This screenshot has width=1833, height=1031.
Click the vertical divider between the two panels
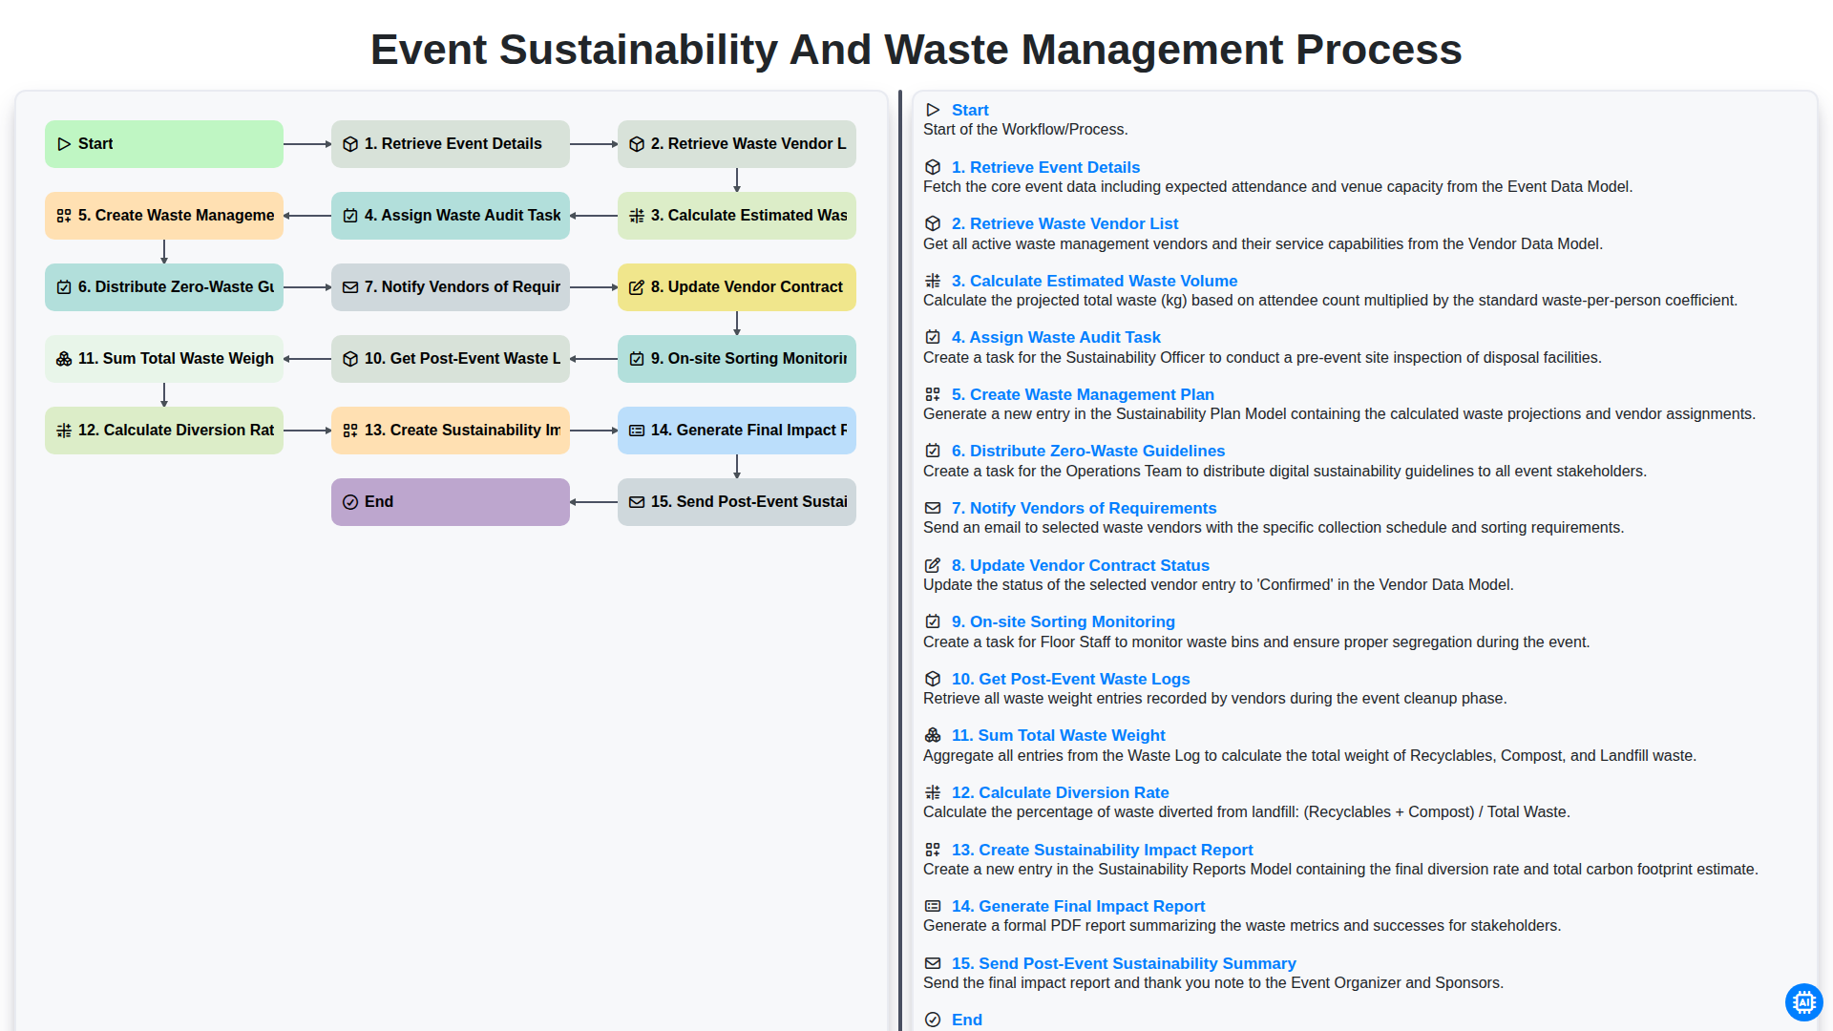(900, 560)
